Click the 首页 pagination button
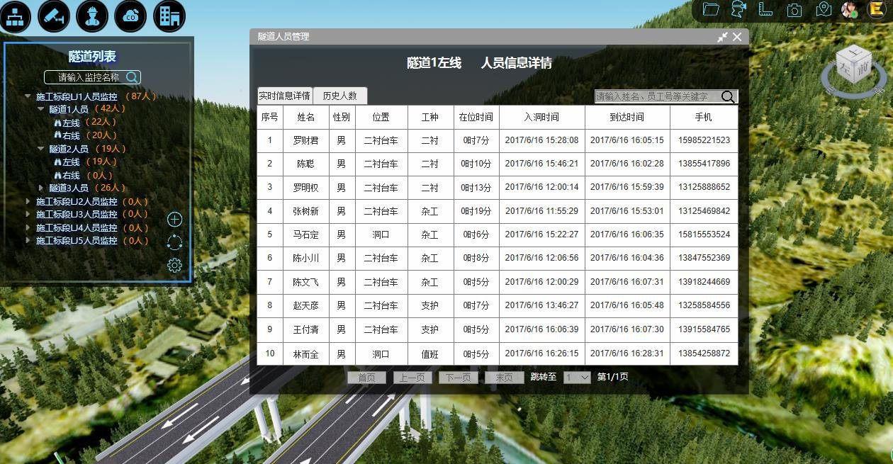Image resolution: width=893 pixels, height=464 pixels. point(366,378)
